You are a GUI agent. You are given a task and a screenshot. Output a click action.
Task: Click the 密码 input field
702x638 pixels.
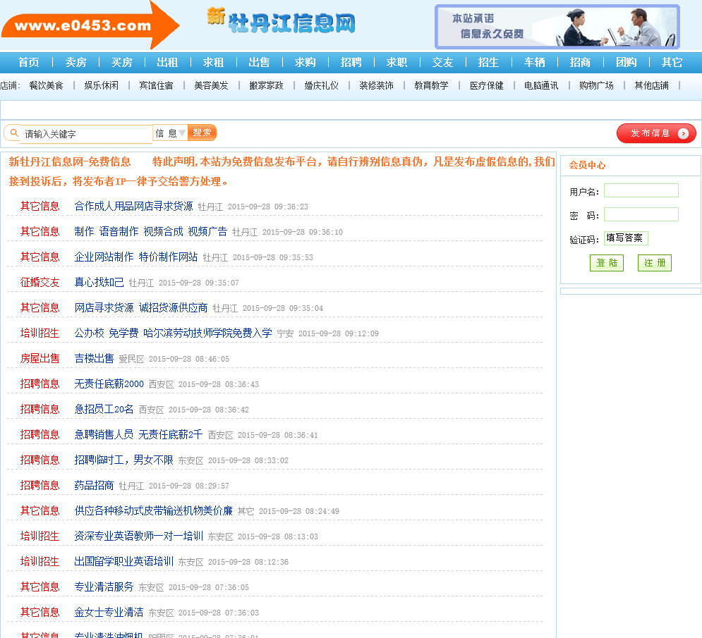tap(641, 214)
